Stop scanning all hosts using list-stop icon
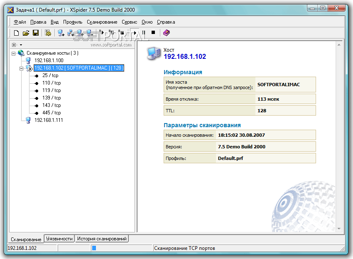The image size is (353, 259). (x=121, y=33)
